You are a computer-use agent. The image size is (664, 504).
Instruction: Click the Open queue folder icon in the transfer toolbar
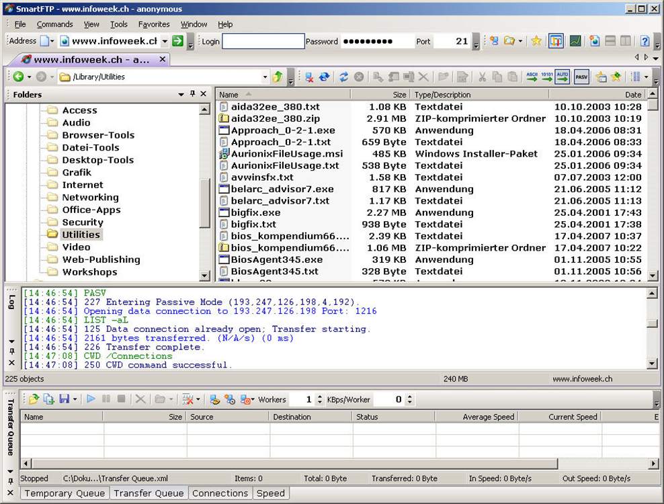coord(34,399)
